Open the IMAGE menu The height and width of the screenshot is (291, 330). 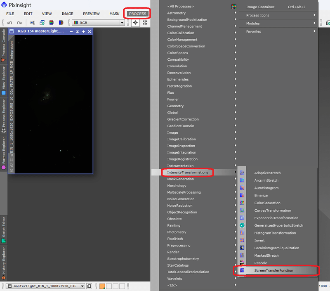(67, 14)
